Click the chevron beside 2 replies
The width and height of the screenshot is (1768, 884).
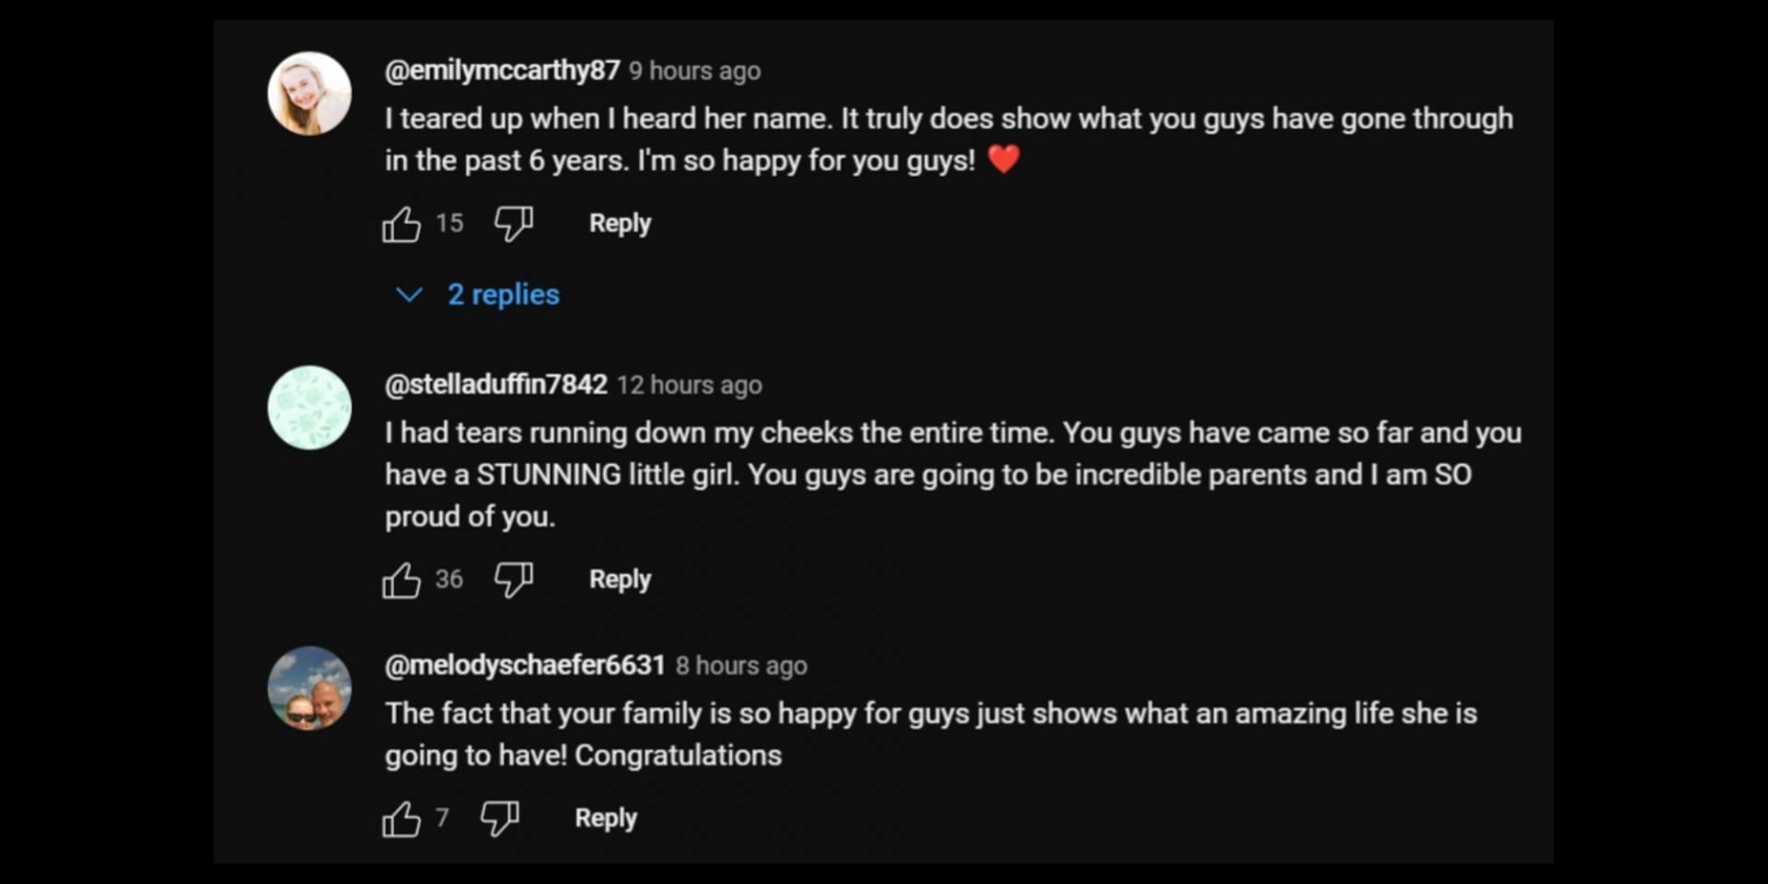409,295
